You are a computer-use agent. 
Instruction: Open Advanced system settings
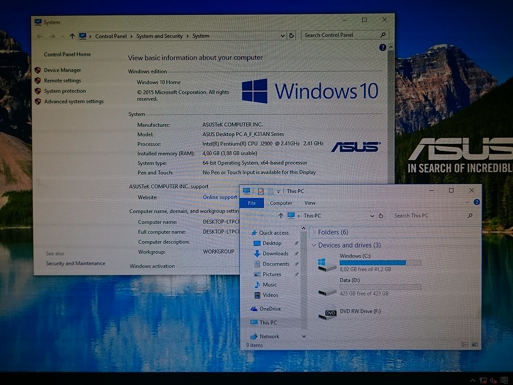[74, 101]
